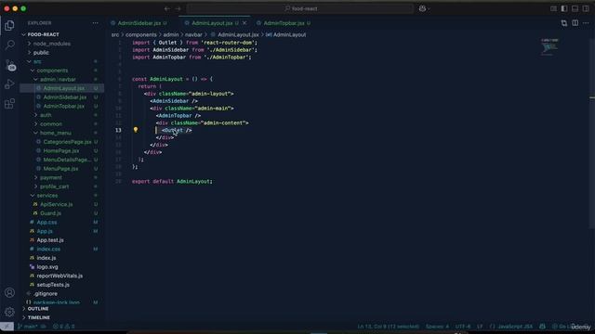Click the command center search field
595x334 pixels.
[x=300, y=8]
